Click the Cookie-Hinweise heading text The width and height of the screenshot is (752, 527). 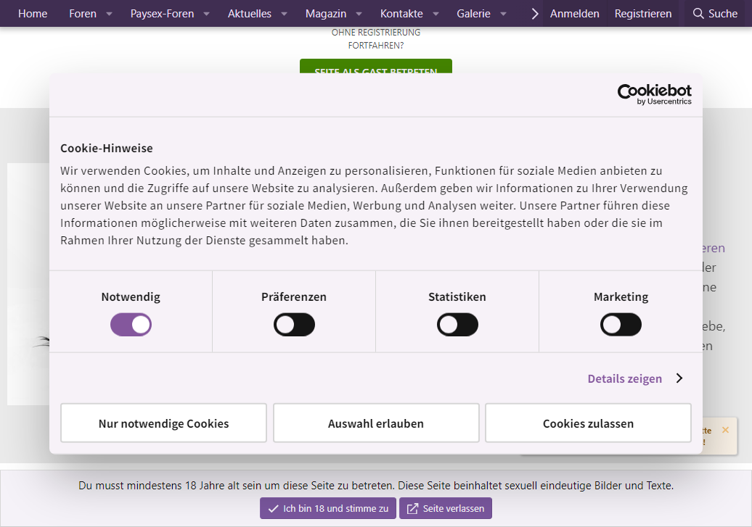coord(107,149)
